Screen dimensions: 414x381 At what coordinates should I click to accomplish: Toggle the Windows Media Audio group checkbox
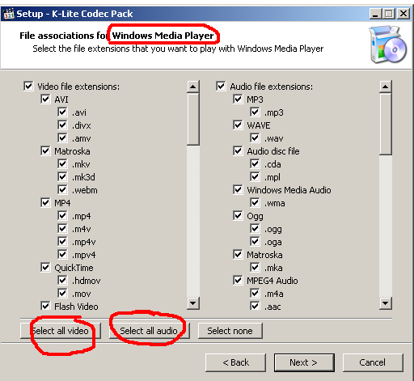(x=238, y=190)
